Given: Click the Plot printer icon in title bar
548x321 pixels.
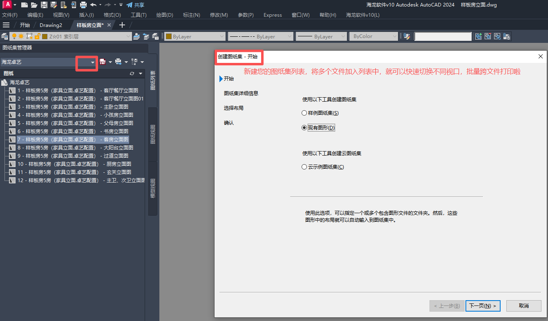Looking at the screenshot, I should [83, 5].
